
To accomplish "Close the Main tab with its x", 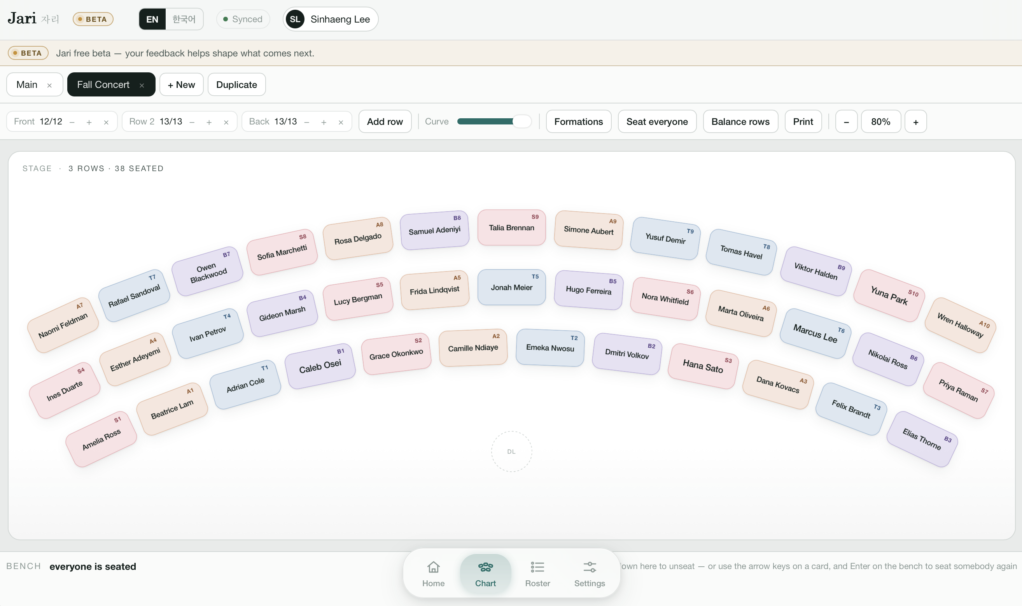I will point(49,85).
